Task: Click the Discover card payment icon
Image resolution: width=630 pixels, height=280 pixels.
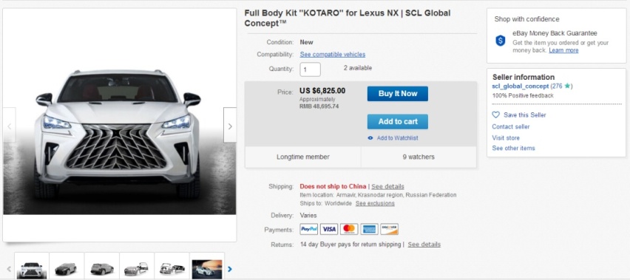Action: coord(390,229)
